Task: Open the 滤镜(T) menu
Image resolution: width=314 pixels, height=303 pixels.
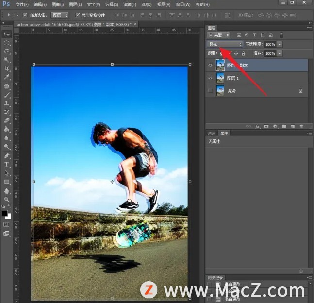Action: (x=130, y=4)
